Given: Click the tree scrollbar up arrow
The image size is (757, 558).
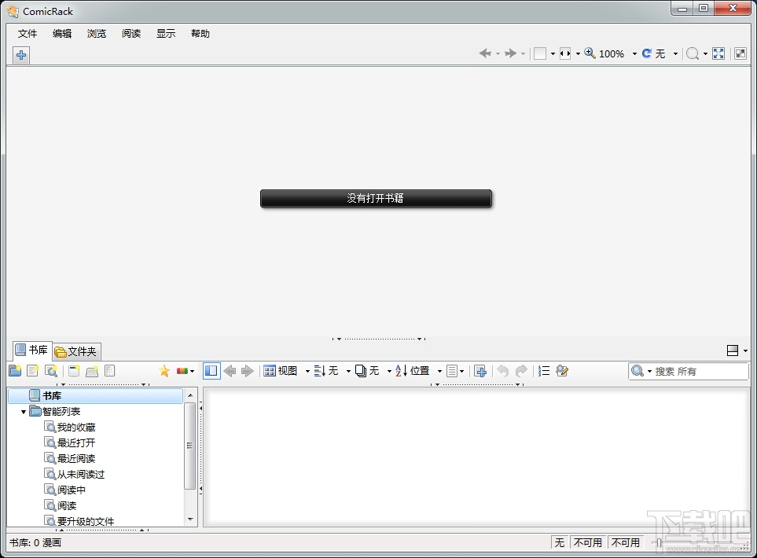Looking at the screenshot, I should pos(190,395).
